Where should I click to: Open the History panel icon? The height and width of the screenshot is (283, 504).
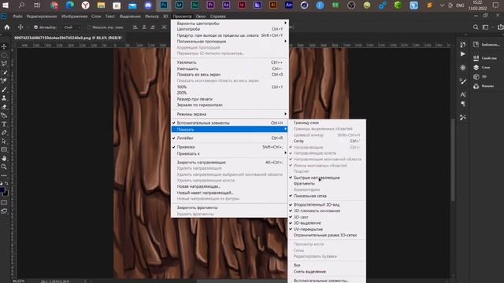pos(463,45)
